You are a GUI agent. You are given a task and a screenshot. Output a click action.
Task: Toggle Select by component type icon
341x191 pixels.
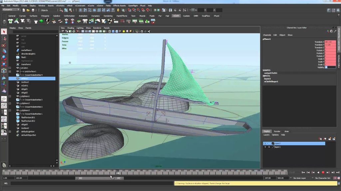pyautogui.click(x=71, y=10)
